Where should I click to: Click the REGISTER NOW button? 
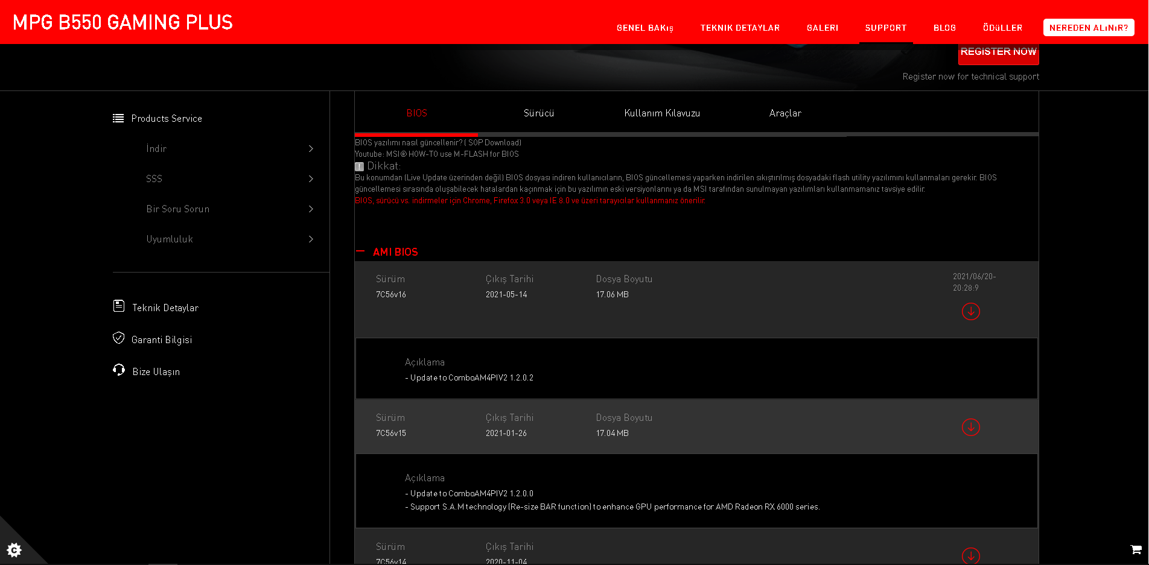998,53
